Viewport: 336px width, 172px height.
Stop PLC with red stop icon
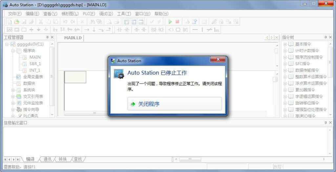click(177, 22)
